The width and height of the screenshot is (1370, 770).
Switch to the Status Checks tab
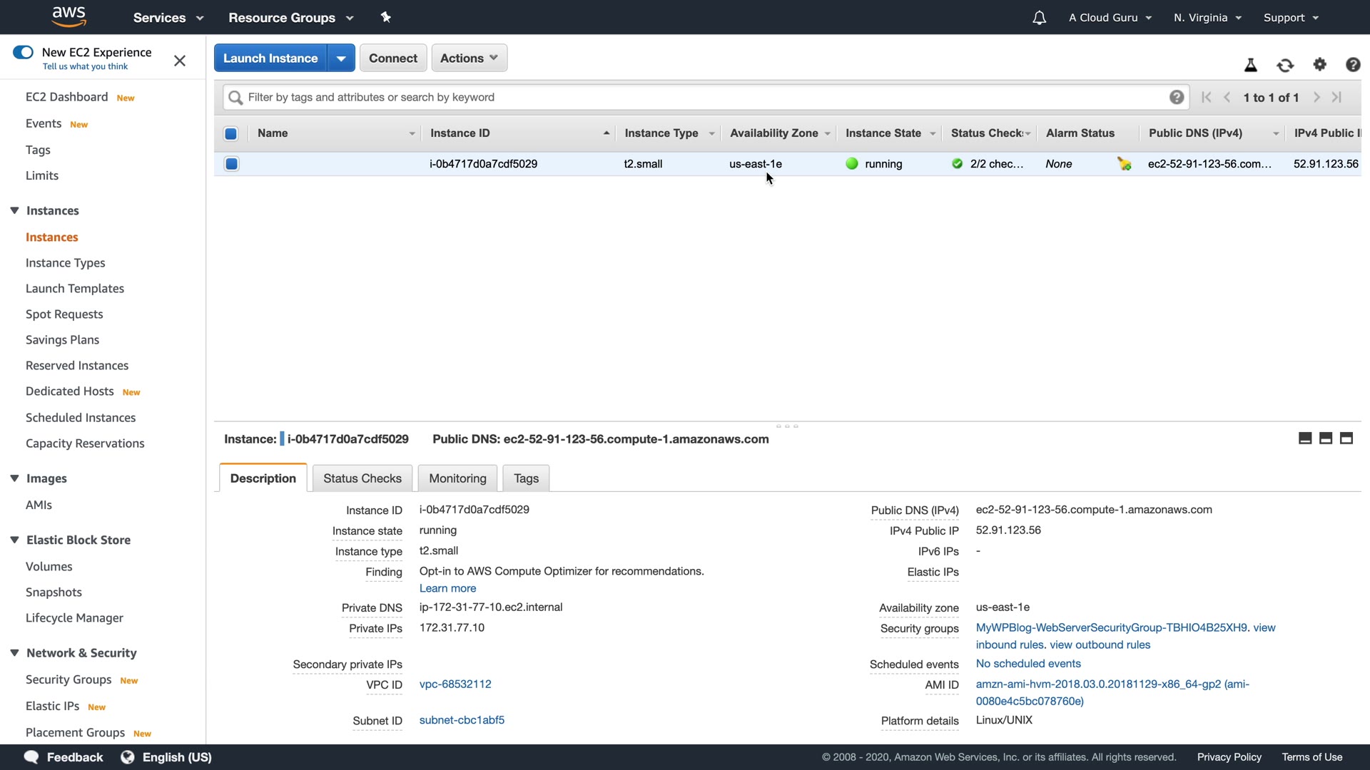click(x=362, y=478)
